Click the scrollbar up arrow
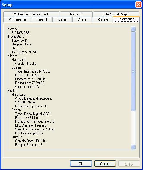This screenshot has width=143, height=170. [x=133, y=29]
